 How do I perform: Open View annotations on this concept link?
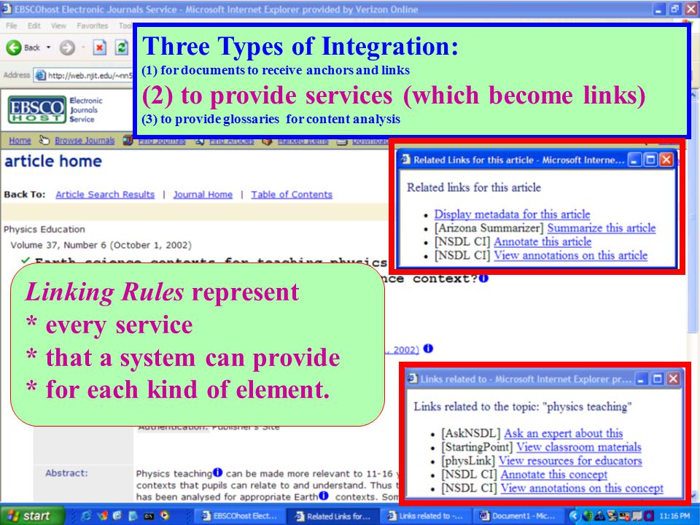click(582, 489)
